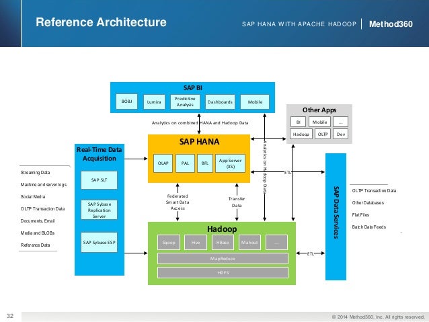
Task: Click the App Server (XS) box
Action: (x=231, y=163)
